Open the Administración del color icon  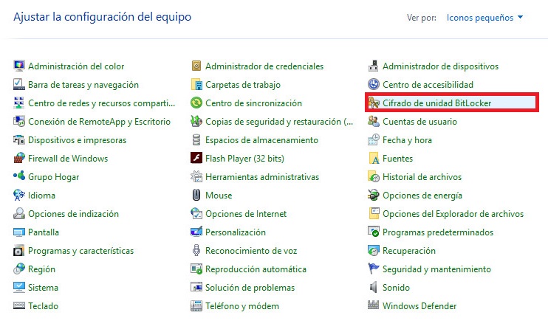pos(19,66)
